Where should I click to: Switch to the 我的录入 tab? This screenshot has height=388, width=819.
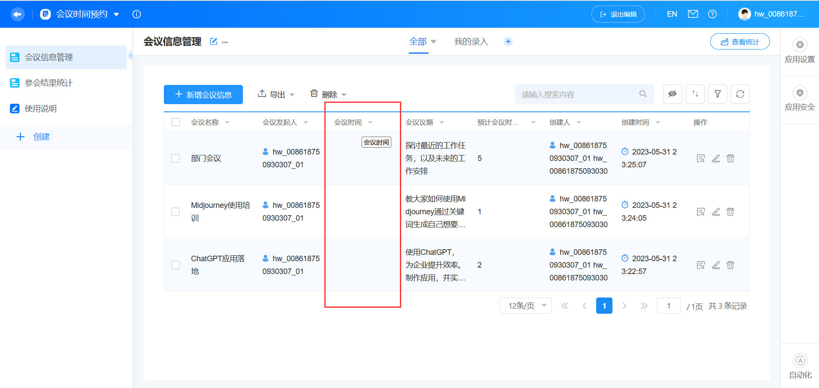(471, 41)
